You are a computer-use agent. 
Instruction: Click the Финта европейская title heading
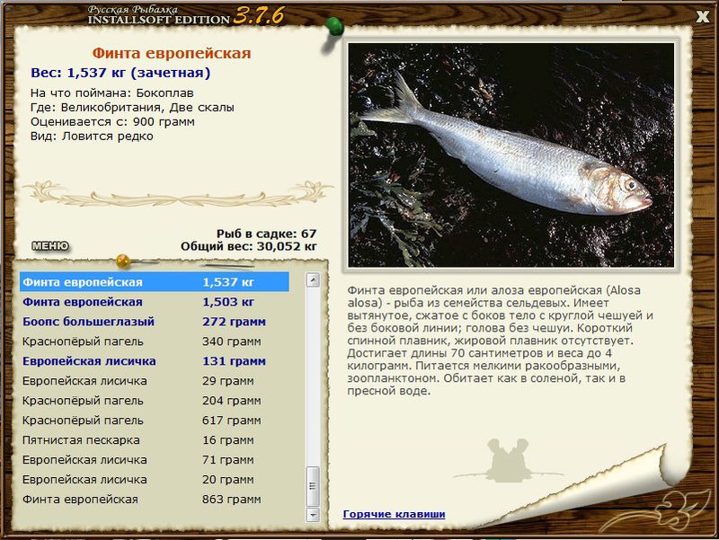click(172, 53)
